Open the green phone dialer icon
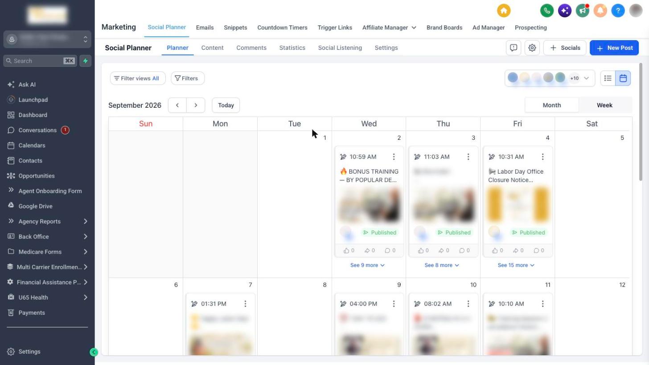This screenshot has width=649, height=365. click(547, 11)
